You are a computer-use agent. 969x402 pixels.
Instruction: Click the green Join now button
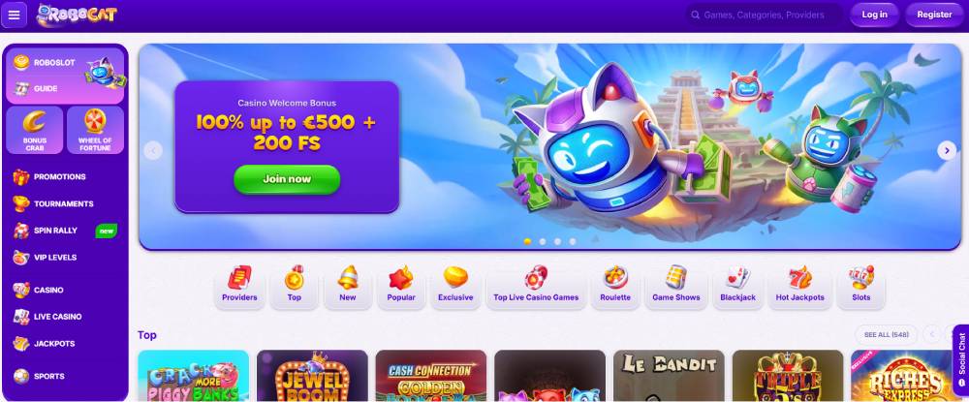coord(287,179)
